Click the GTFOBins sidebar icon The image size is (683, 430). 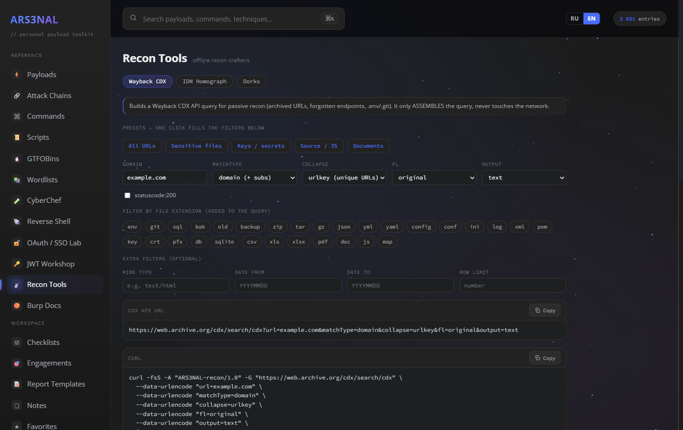click(x=17, y=159)
